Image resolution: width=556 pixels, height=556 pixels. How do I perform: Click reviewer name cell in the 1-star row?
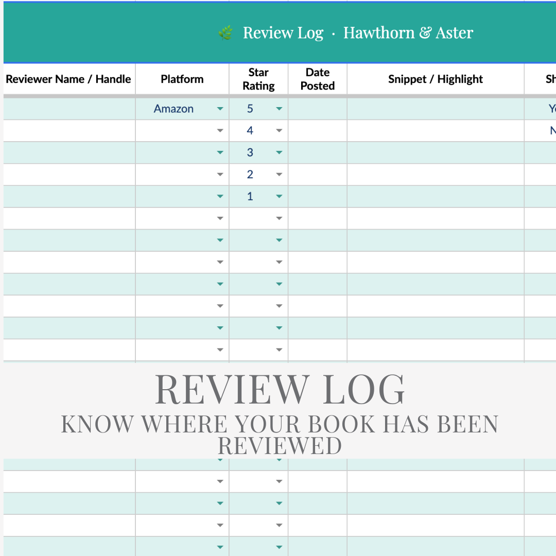pos(69,197)
